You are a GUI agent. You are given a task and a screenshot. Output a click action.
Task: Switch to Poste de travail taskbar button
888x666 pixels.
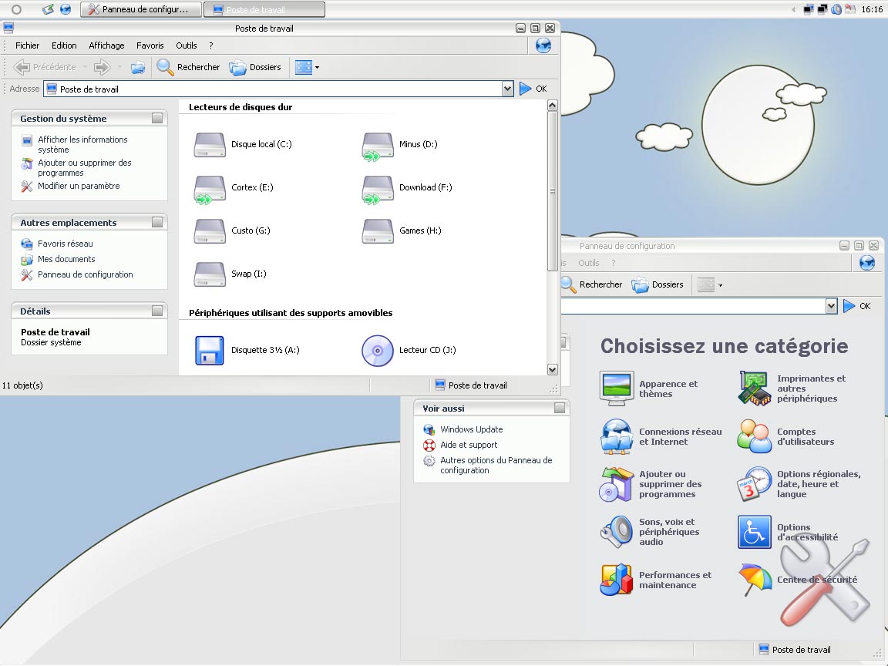tap(264, 9)
